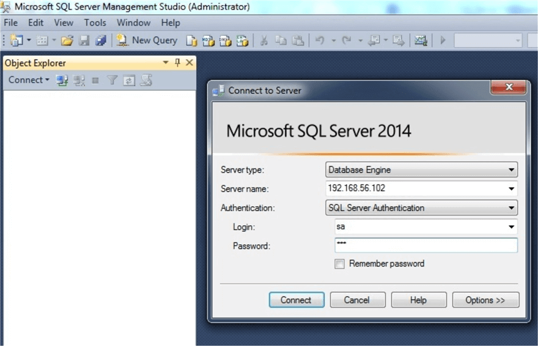Open the Login dropdown arrow
This screenshot has width=538, height=346.
[x=511, y=227]
